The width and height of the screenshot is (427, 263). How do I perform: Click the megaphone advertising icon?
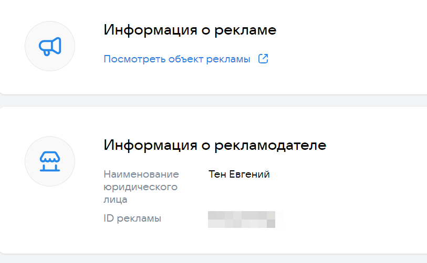click(50, 46)
